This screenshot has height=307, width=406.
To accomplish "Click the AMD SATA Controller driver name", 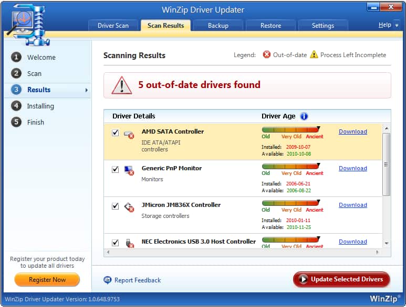I will [173, 131].
